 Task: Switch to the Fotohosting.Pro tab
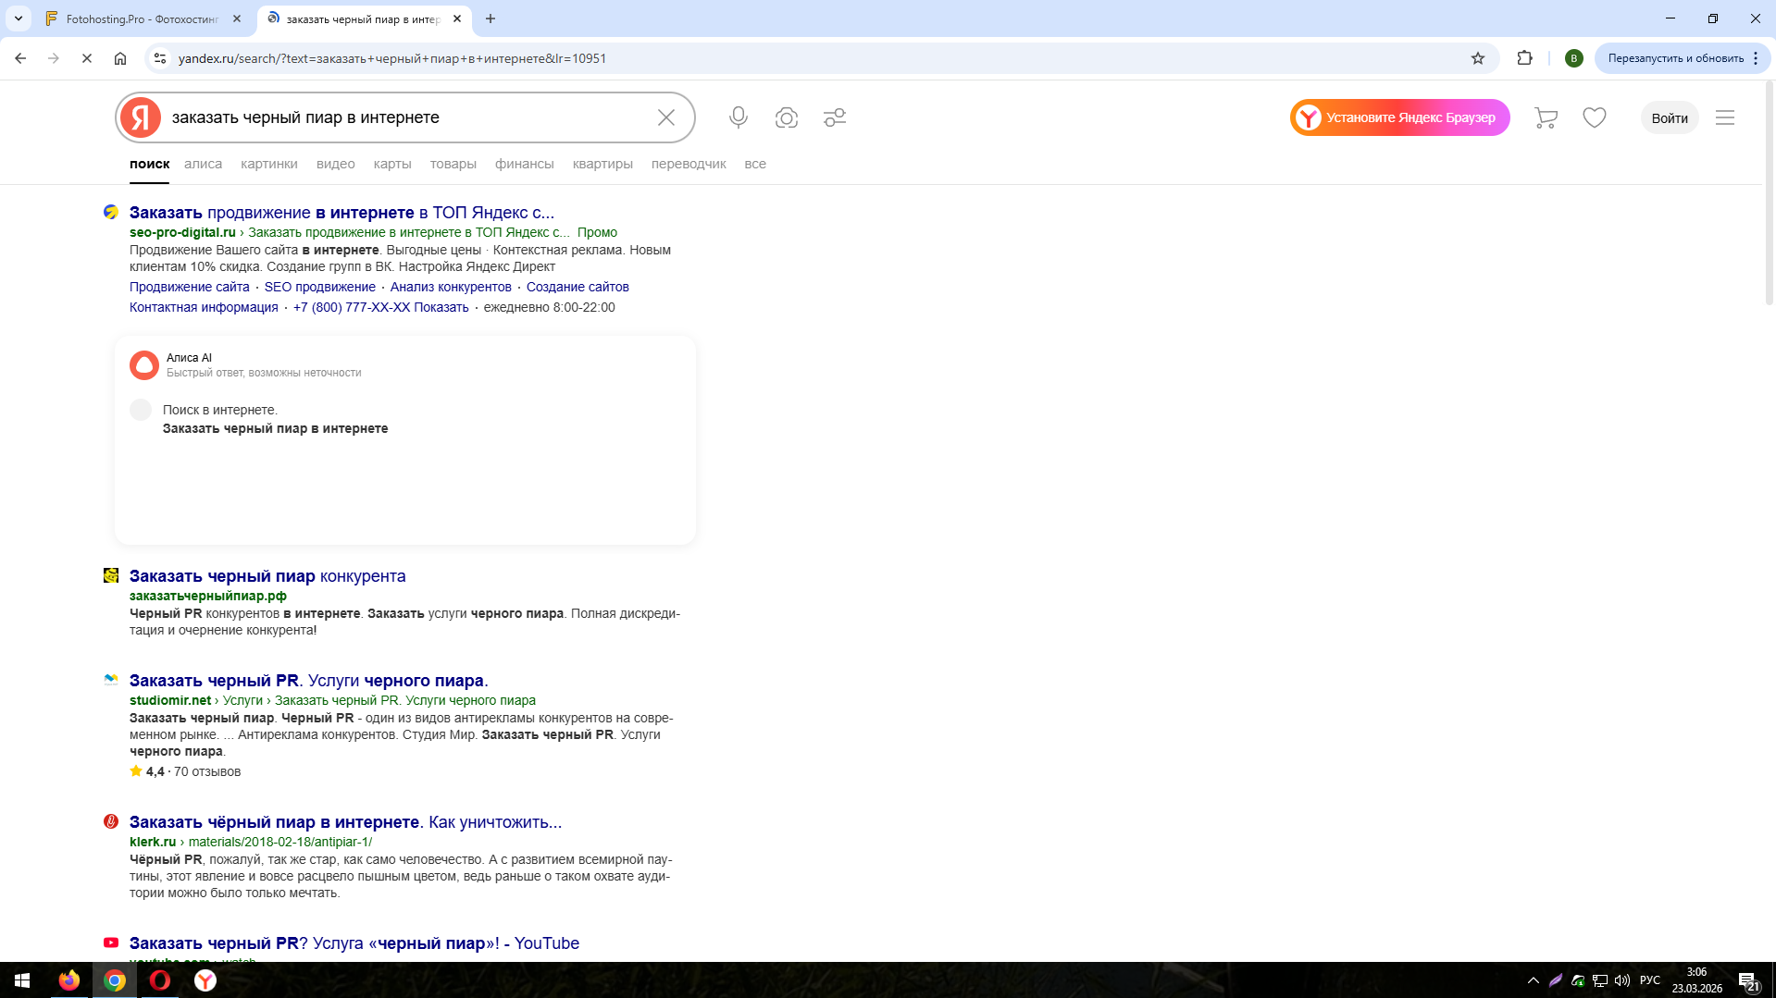pos(143,18)
